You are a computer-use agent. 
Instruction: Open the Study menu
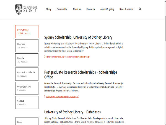point(49,9)
